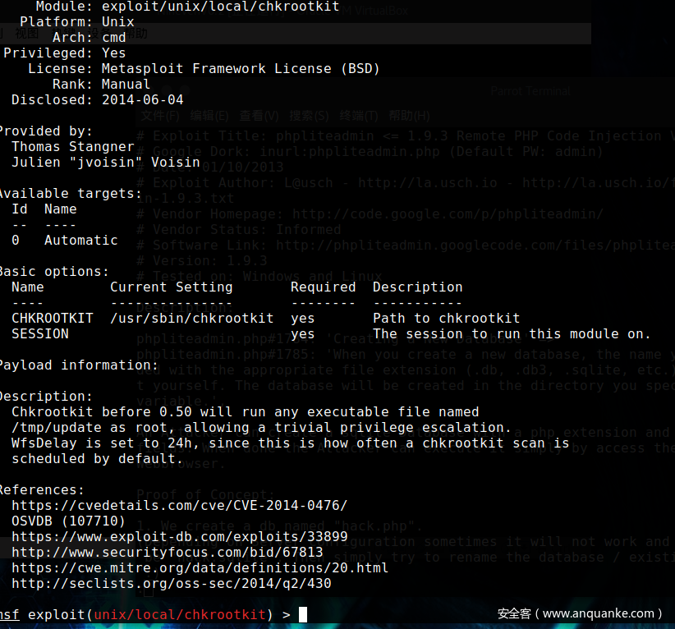675x629 pixels.
Task: Click the cvedetails CVE-2014-0476 reference URL
Action: [x=179, y=505]
